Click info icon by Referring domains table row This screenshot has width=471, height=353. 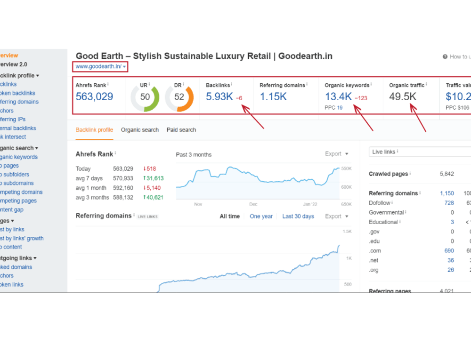[420, 193]
